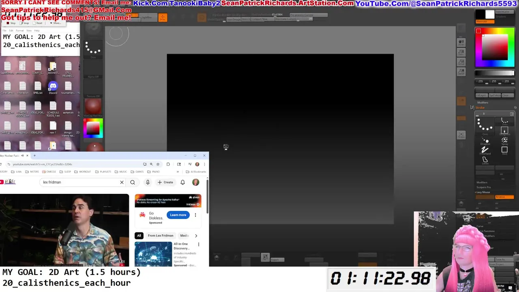519x292 pixels.
Task: Open the Edit menu in Notepad window
Action: (11, 30)
